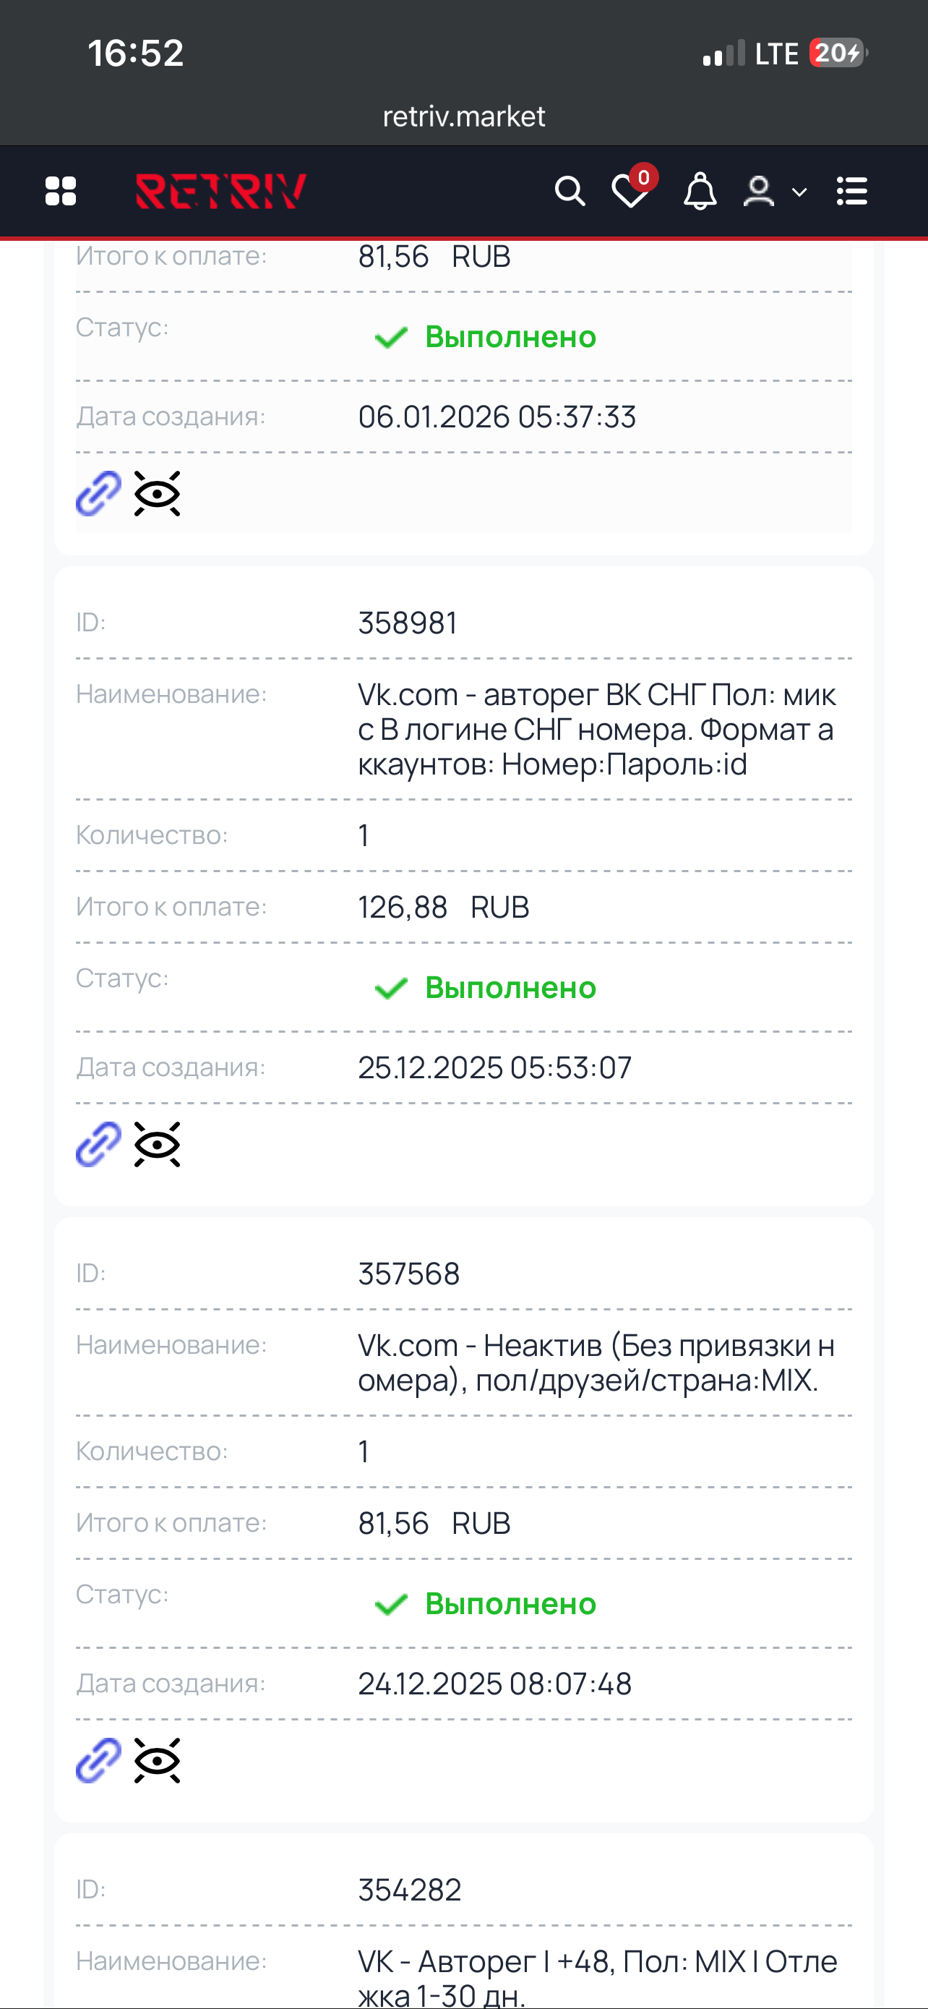Open notifications bell icon
The width and height of the screenshot is (928, 2009).
coord(700,191)
